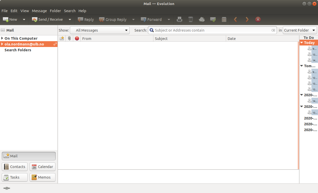Sort by attachment column icon
The image size is (318, 193).
click(x=69, y=39)
